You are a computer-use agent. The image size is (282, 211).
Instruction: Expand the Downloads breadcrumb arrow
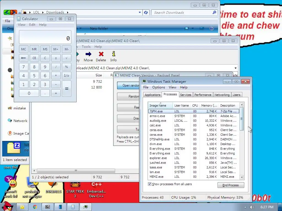pos(68,12)
